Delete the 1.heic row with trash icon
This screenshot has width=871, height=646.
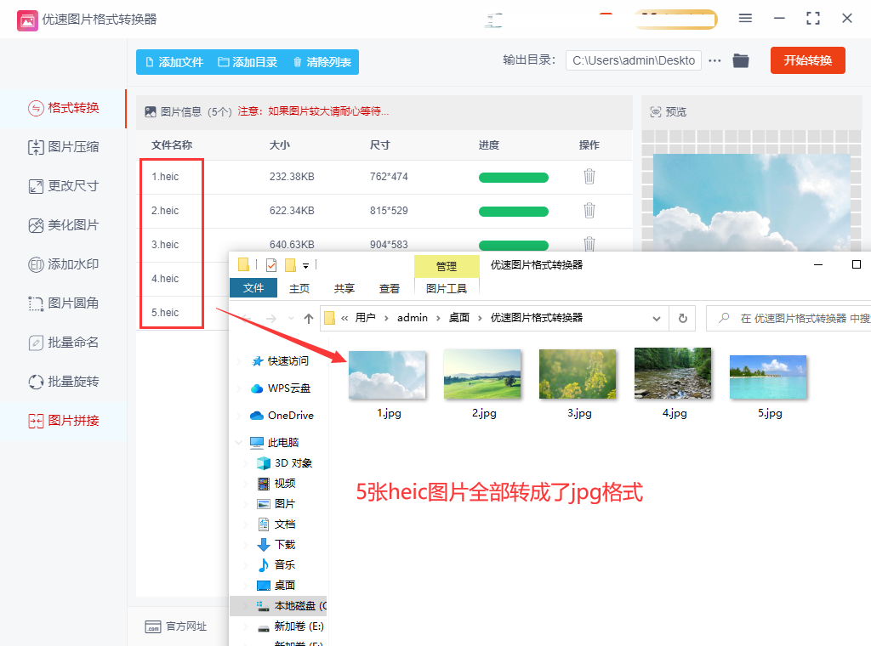pos(589,177)
